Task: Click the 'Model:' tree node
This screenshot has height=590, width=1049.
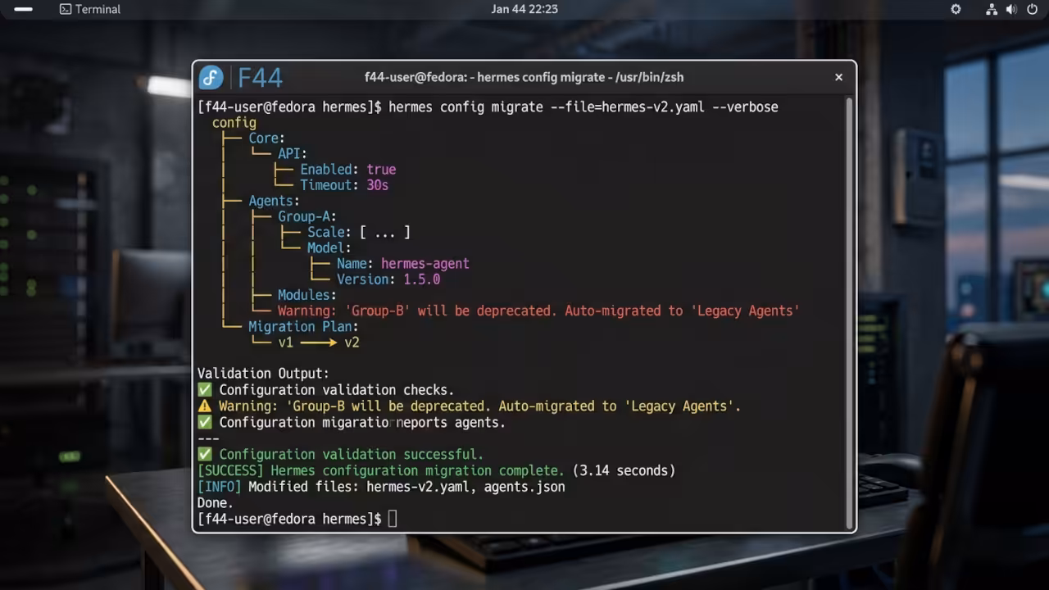Action: (329, 248)
